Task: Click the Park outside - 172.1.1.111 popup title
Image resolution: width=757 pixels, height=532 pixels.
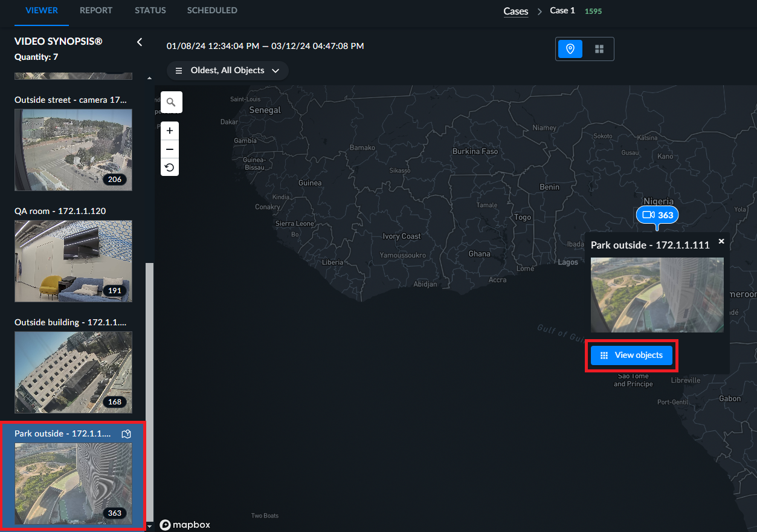Action: tap(650, 245)
